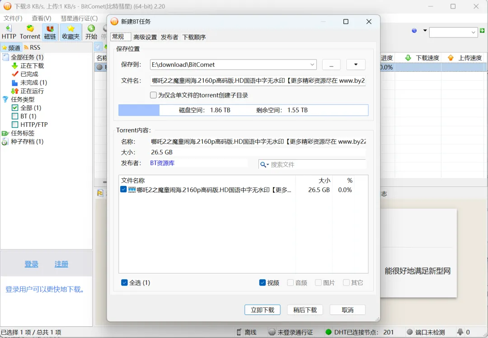Click the 稍后下载 button
The height and width of the screenshot is (338, 488).
click(305, 310)
